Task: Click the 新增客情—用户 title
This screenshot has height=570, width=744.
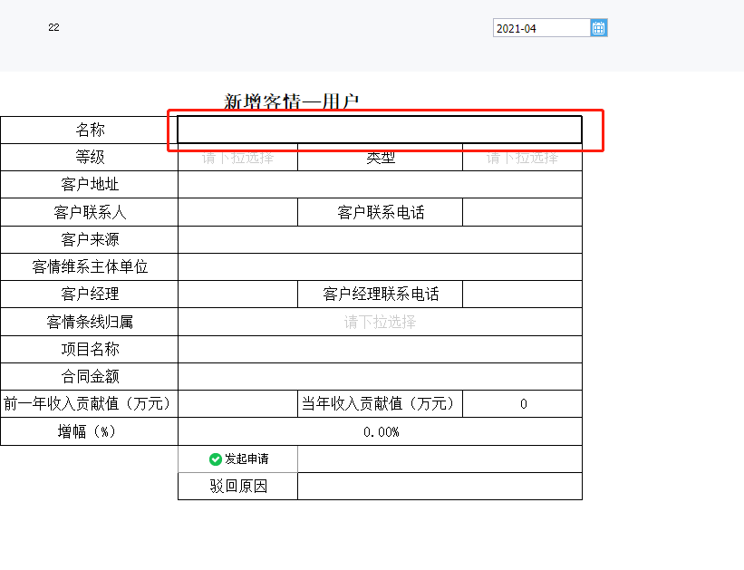Action: pos(291,101)
